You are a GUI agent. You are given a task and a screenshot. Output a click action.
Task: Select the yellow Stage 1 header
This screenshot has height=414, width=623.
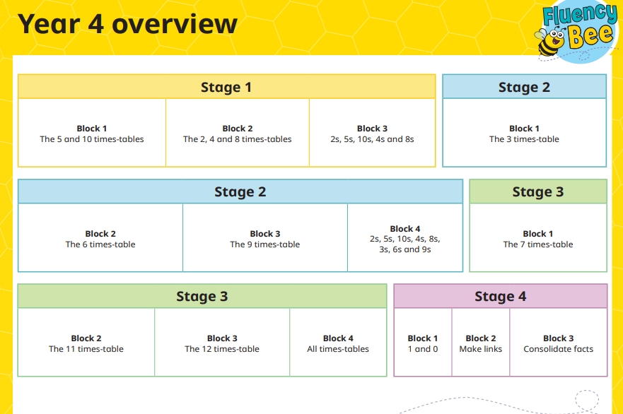[x=226, y=87]
